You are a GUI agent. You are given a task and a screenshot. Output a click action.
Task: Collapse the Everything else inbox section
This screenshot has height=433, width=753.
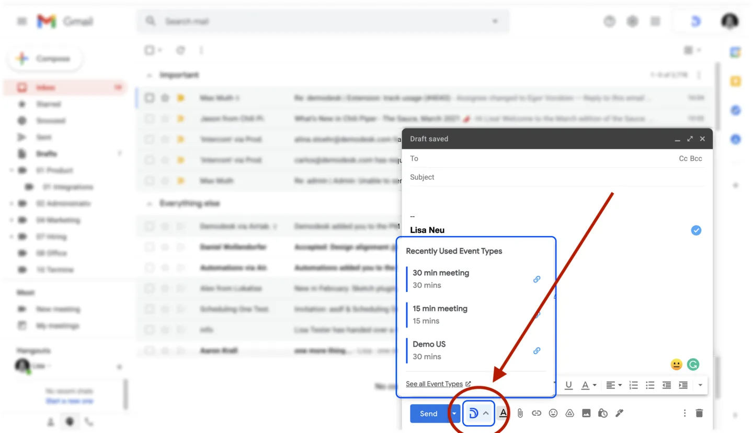(149, 203)
